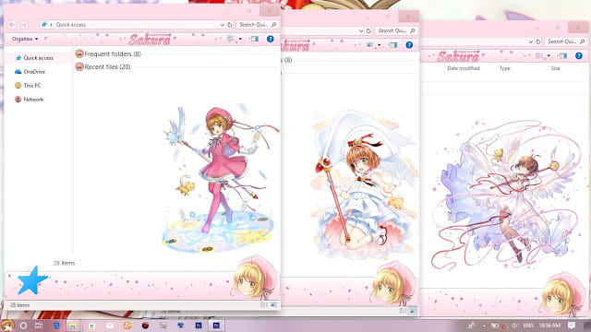Open Task View on the taskbar
This screenshot has height=332, width=591.
pos(39,326)
